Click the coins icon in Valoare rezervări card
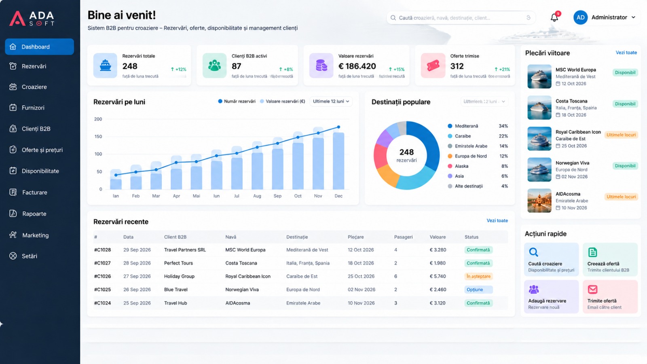 pyautogui.click(x=321, y=66)
